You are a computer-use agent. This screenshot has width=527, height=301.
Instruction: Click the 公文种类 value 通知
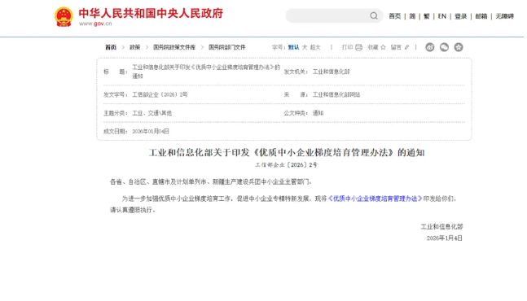click(318, 113)
